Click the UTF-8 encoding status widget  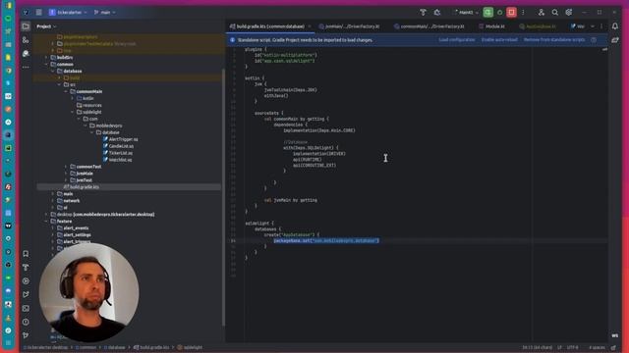point(572,347)
